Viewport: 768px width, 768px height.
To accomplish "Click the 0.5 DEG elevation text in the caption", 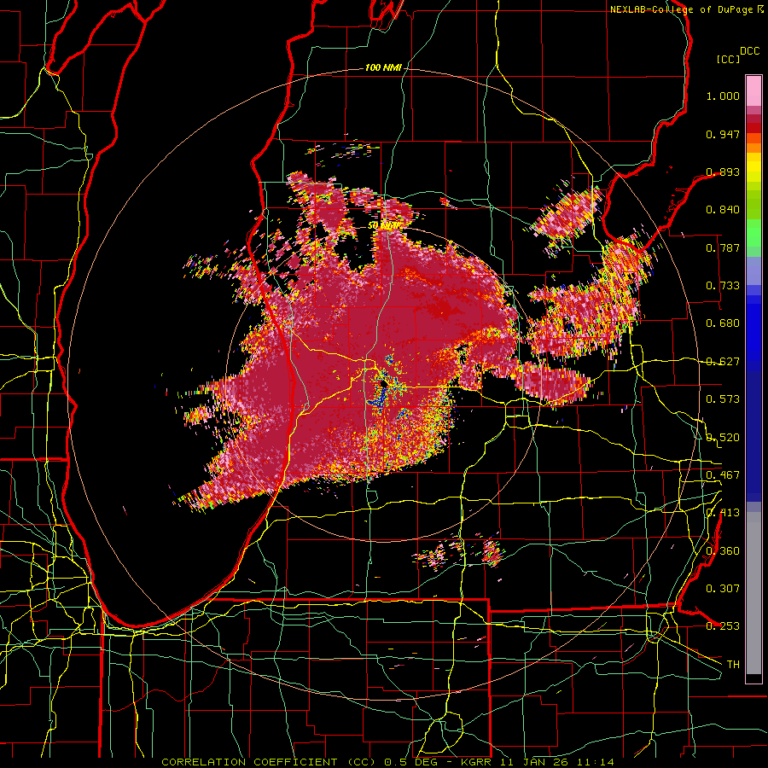I will [410, 762].
